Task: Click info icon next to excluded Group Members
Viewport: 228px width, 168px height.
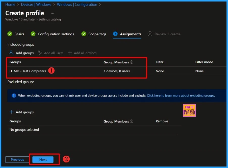Action: coord(132,121)
